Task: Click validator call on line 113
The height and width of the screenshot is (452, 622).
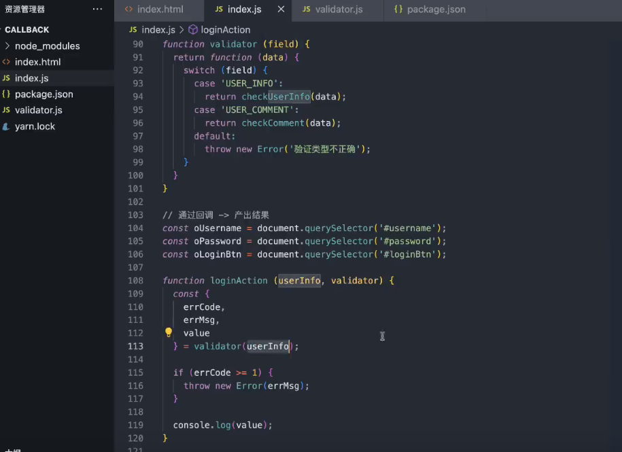Action: coord(218,346)
